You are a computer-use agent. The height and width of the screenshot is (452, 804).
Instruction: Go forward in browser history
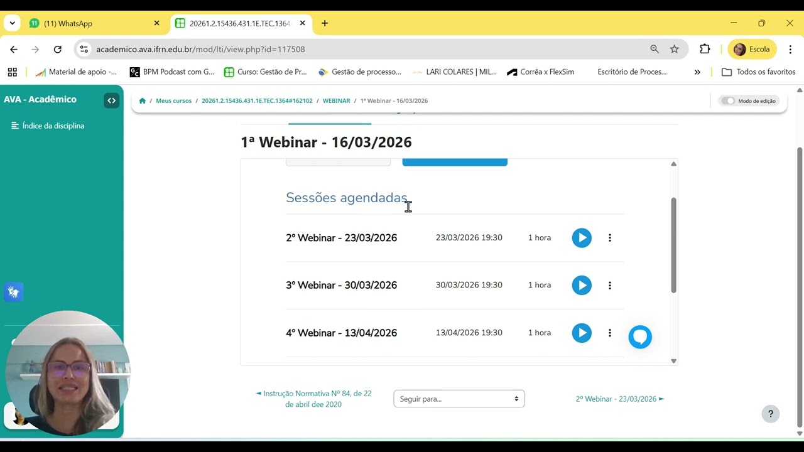[x=35, y=49]
